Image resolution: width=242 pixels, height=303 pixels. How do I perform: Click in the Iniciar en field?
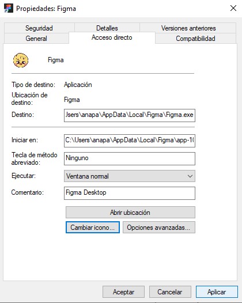[130, 141]
